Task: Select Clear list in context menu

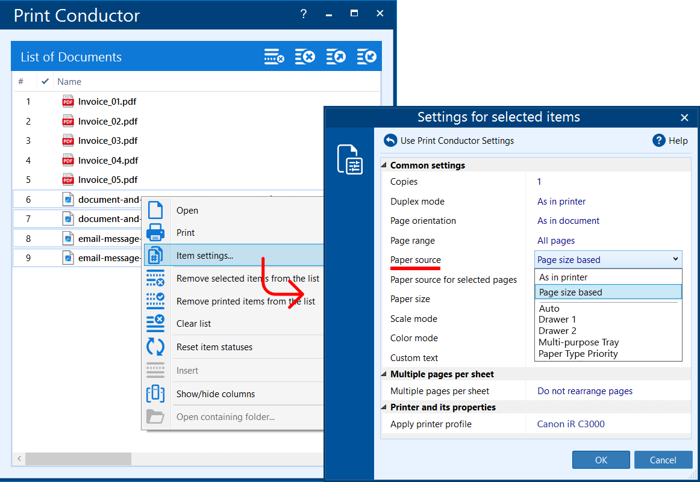Action: (x=193, y=324)
